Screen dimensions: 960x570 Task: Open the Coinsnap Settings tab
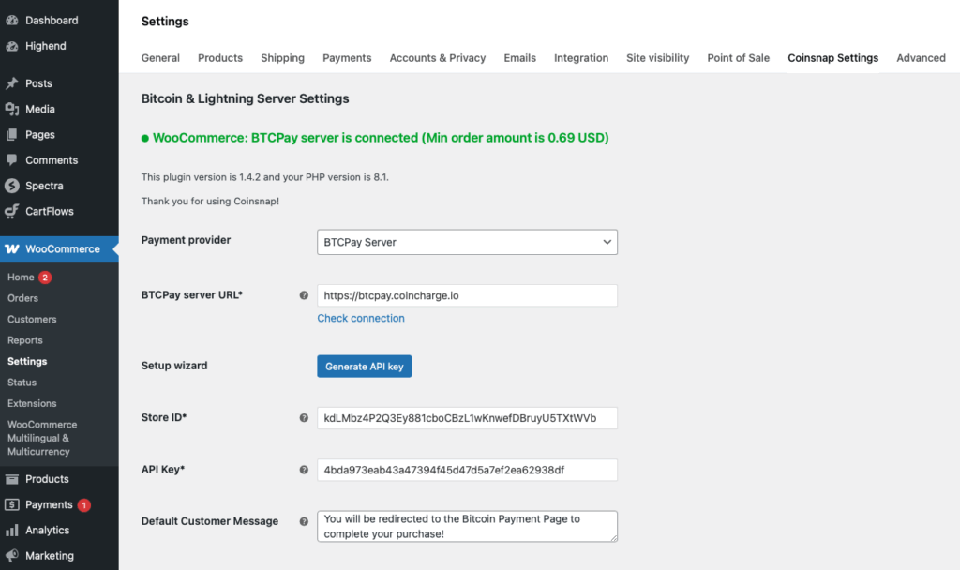(832, 57)
